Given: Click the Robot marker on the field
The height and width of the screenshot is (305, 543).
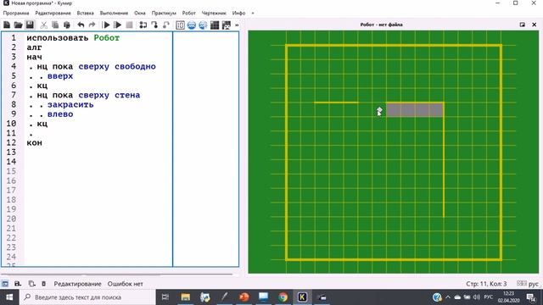Looking at the screenshot, I should [x=379, y=111].
